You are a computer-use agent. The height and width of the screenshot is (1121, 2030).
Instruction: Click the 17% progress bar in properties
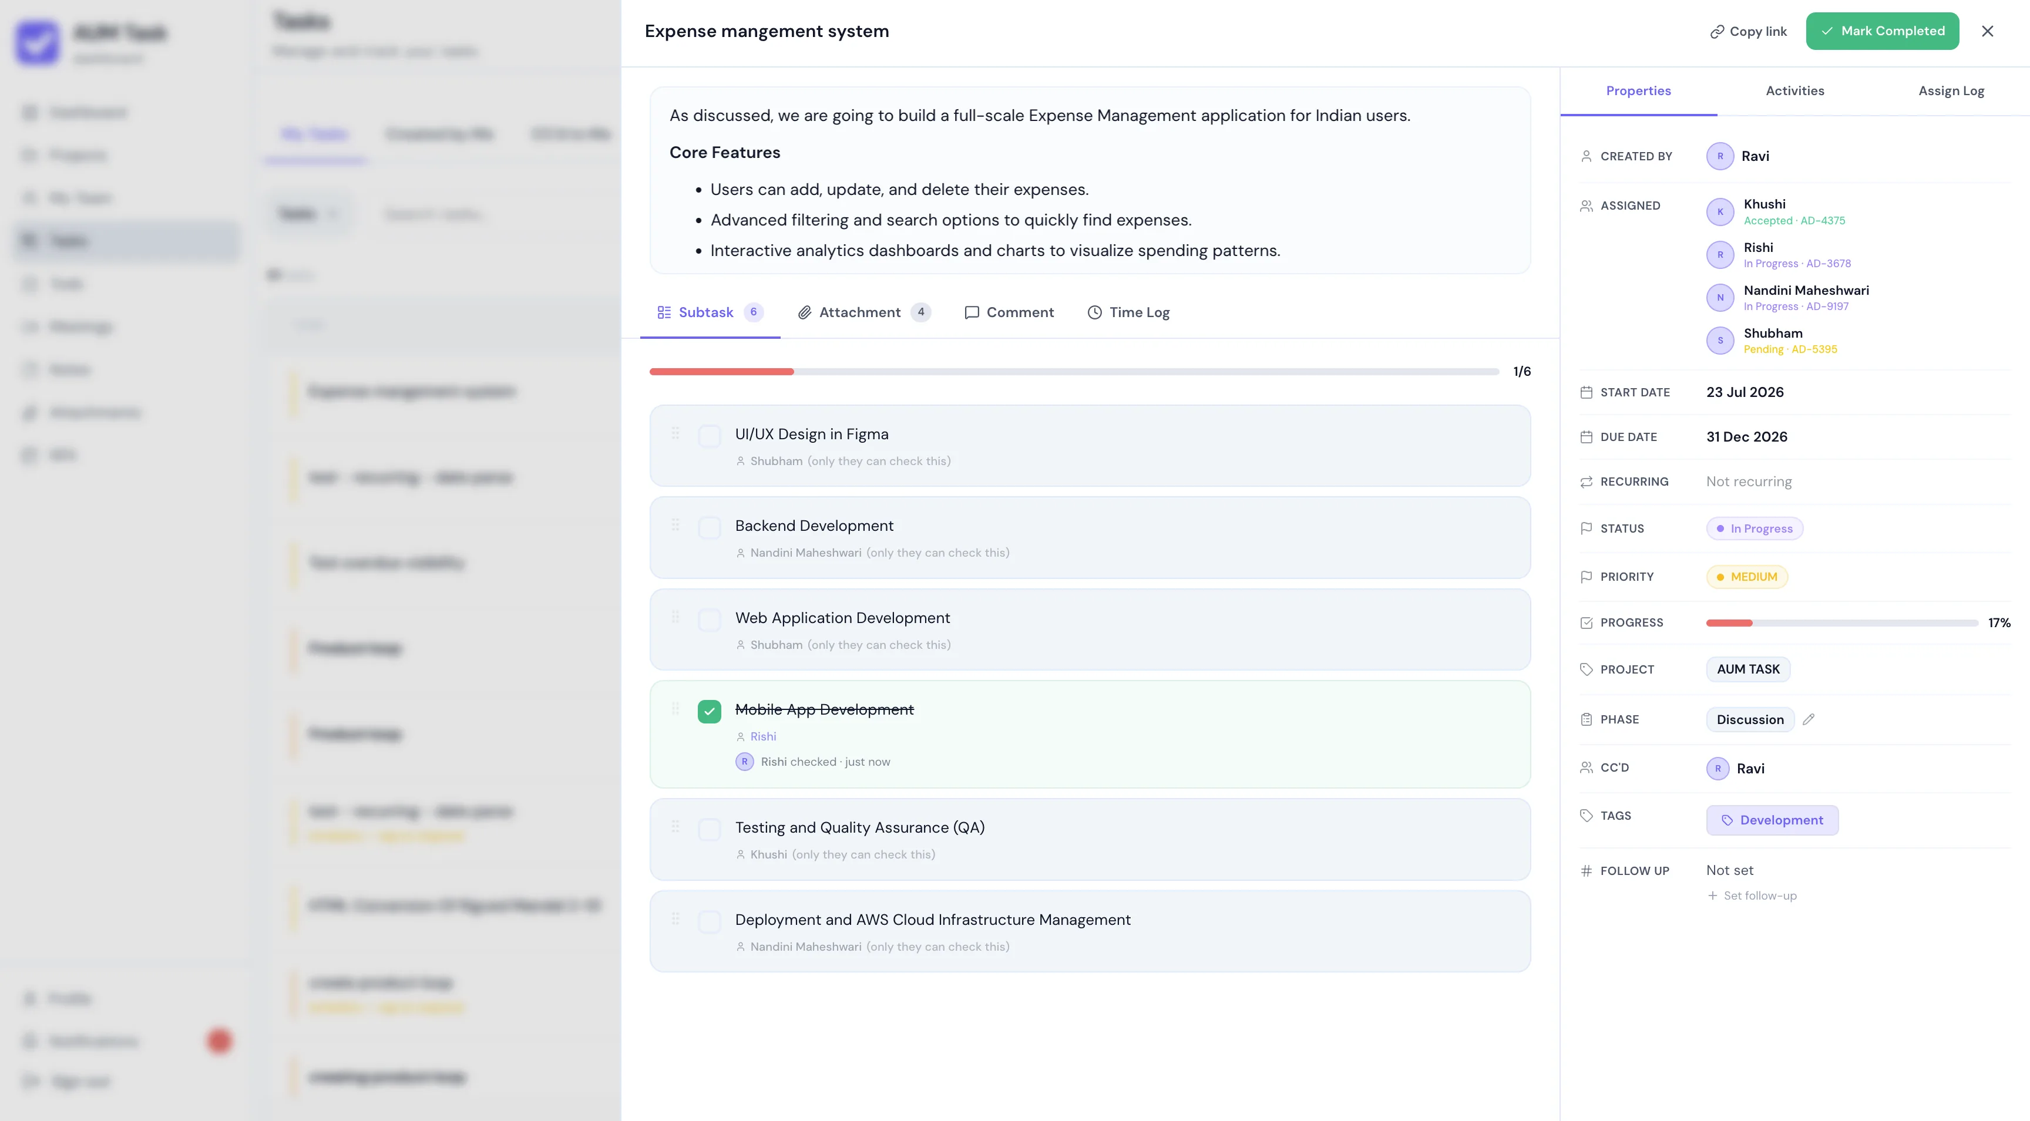click(x=1841, y=623)
